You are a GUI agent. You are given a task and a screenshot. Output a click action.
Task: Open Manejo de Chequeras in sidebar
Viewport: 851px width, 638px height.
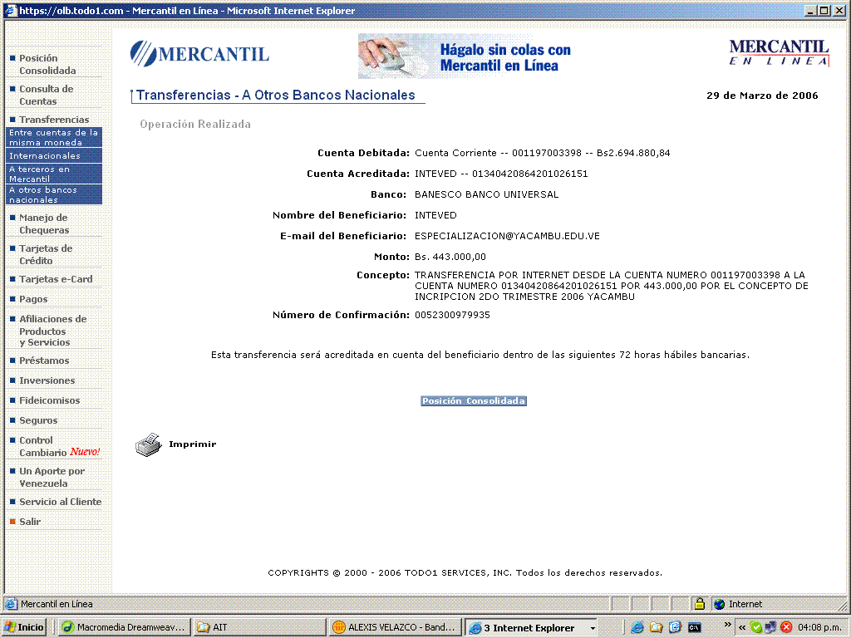[x=44, y=223]
